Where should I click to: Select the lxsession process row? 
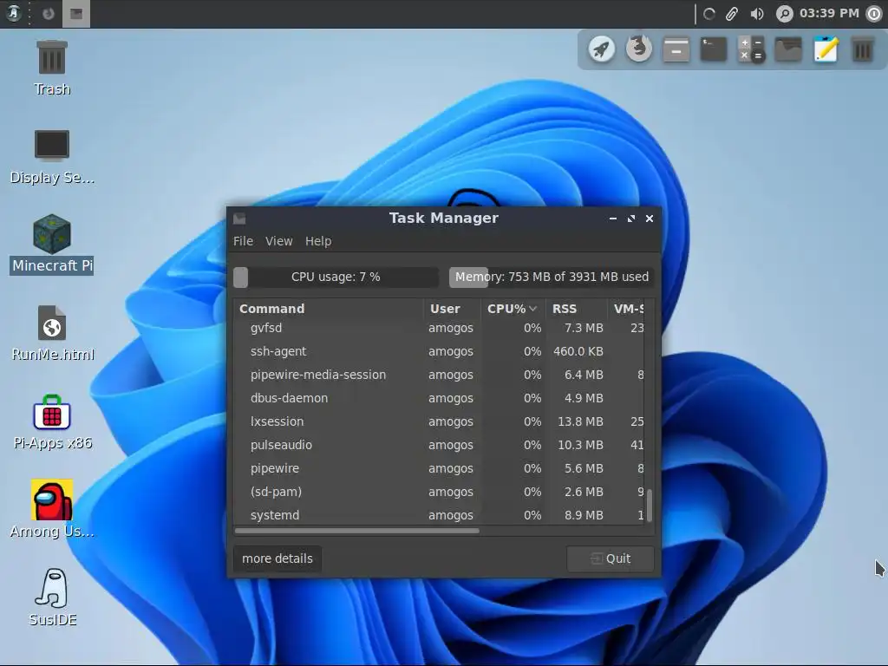tap(439, 421)
